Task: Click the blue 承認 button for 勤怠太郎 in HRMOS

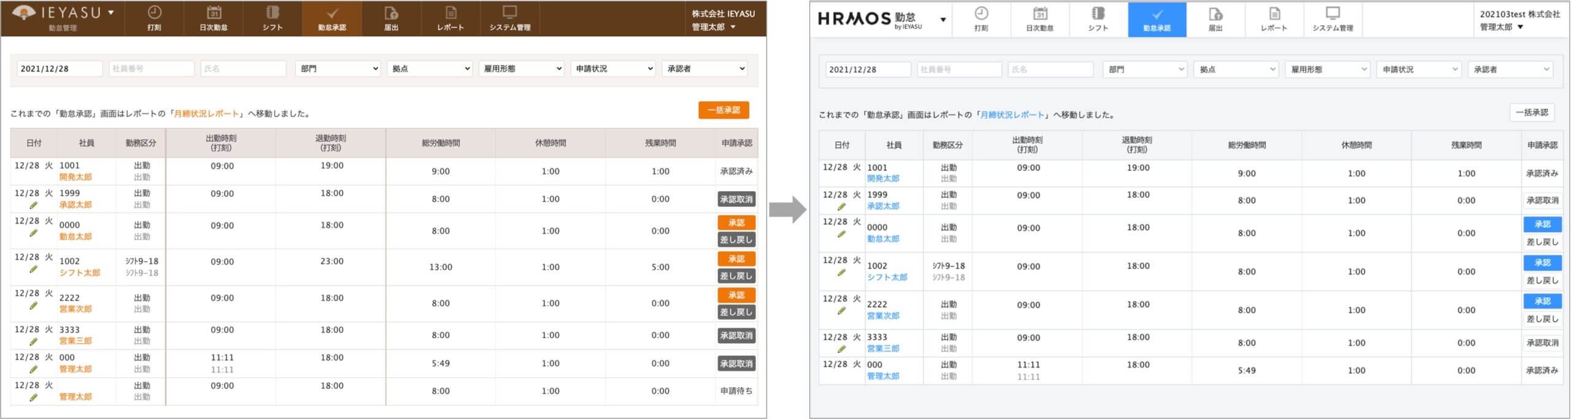Action: point(1542,224)
